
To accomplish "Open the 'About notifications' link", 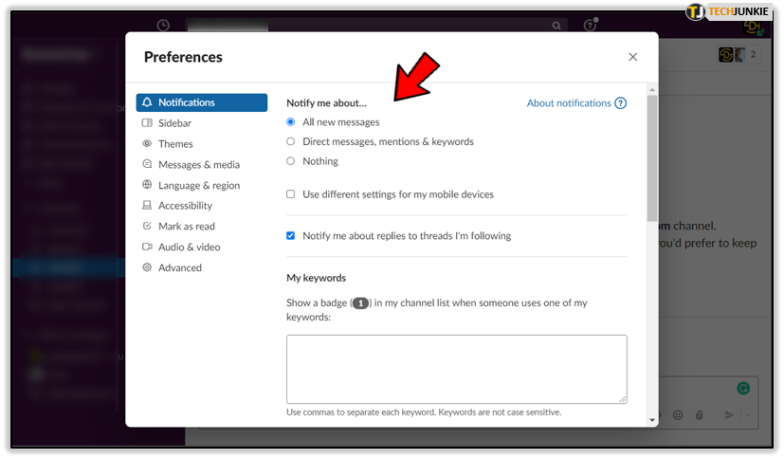I will coord(569,103).
